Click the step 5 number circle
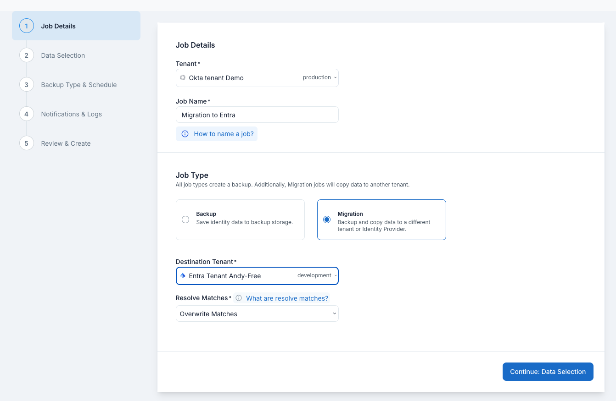Viewport: 616px width, 401px height. click(27, 143)
